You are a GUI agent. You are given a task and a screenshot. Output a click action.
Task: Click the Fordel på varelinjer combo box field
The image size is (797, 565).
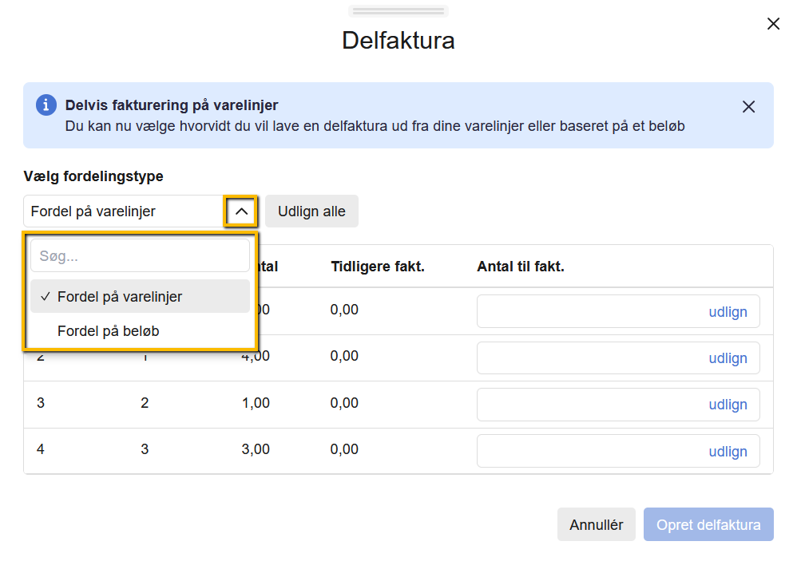124,211
